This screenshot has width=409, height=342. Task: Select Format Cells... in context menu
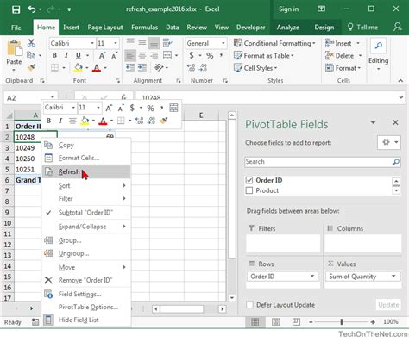pos(85,158)
